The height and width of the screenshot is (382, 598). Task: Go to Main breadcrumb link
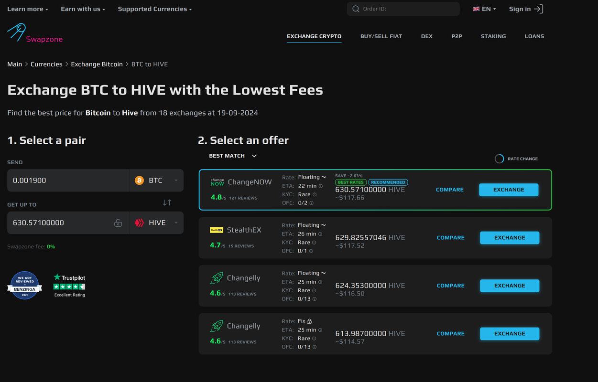click(15, 64)
